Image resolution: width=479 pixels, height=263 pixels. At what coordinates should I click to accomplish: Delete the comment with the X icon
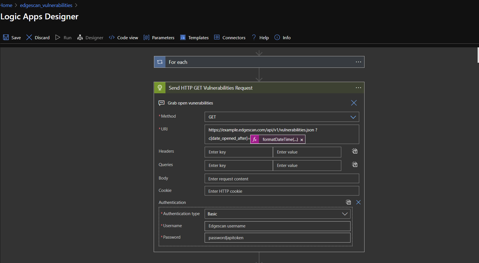pyautogui.click(x=354, y=103)
